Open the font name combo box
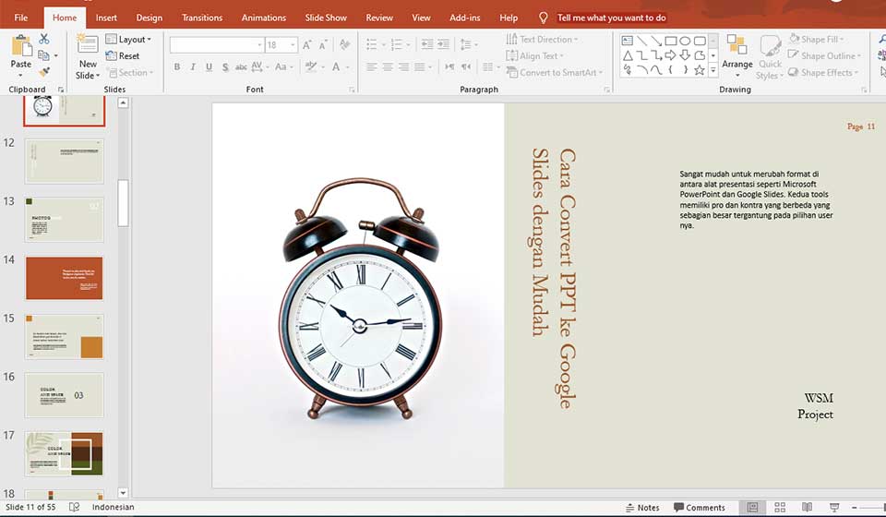886x517 pixels. pos(217,45)
